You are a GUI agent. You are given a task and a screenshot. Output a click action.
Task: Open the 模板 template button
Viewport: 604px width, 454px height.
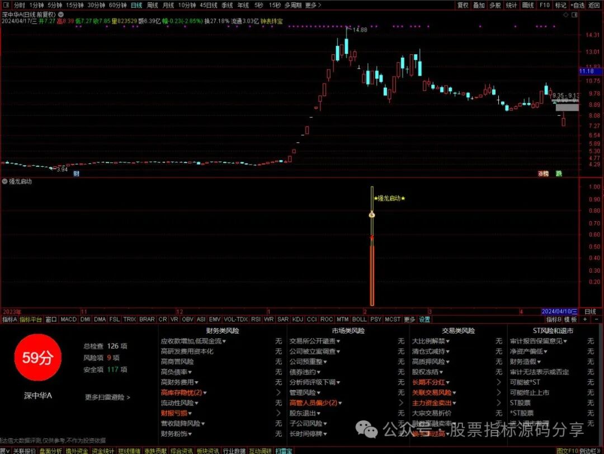tap(570, 320)
